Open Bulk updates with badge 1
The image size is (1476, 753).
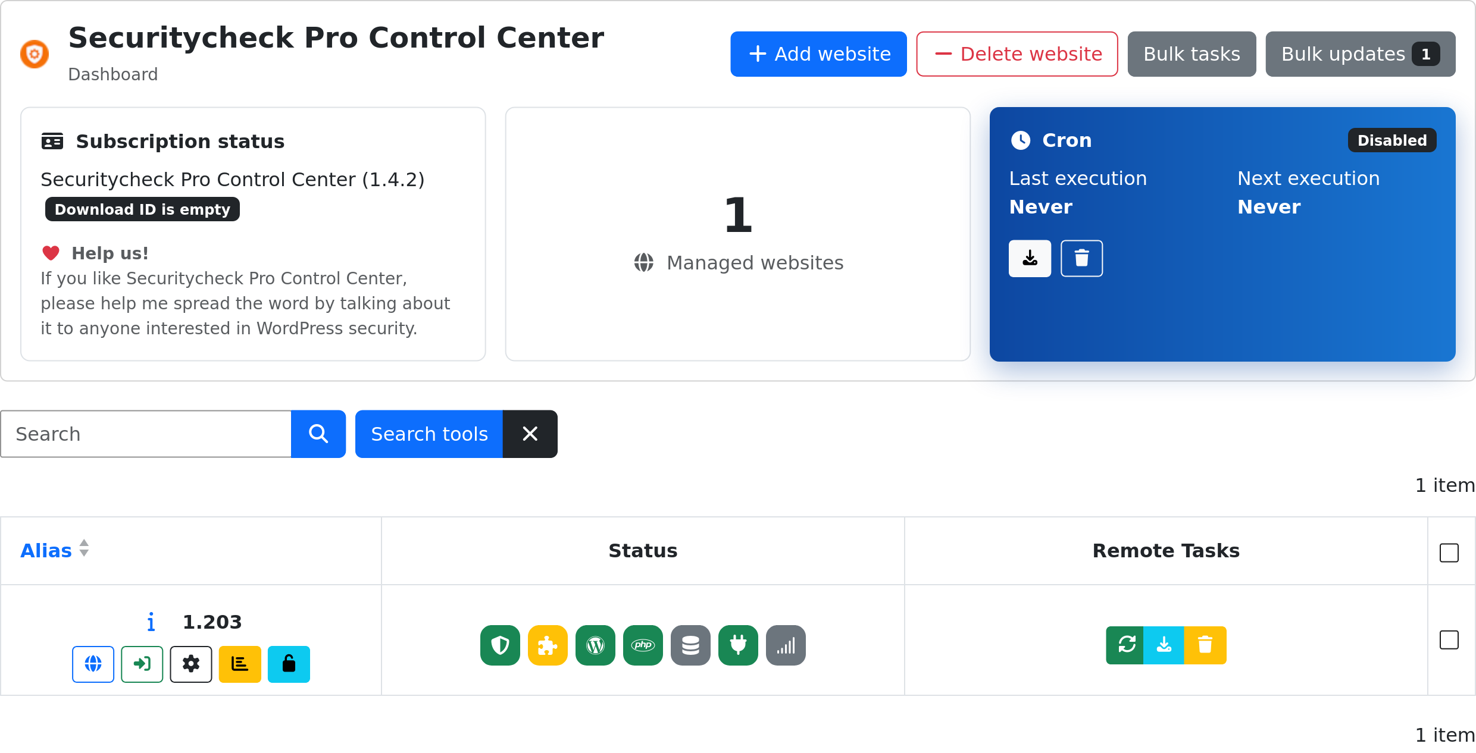point(1361,54)
